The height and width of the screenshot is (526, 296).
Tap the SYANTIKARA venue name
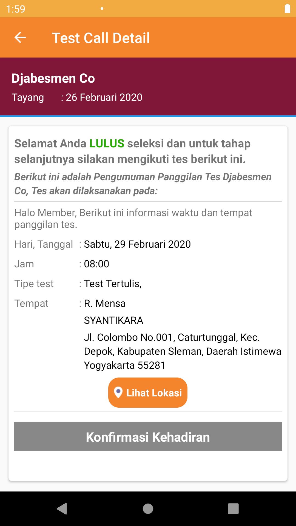coord(113,320)
